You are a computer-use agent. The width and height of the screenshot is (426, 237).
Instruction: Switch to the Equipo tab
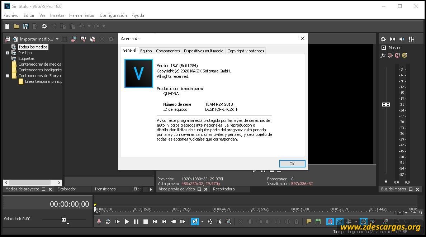146,51
